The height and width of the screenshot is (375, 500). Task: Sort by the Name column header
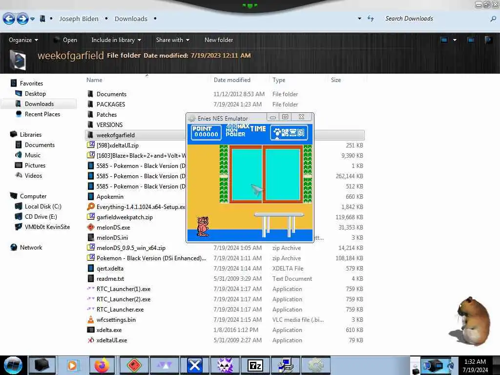(94, 80)
